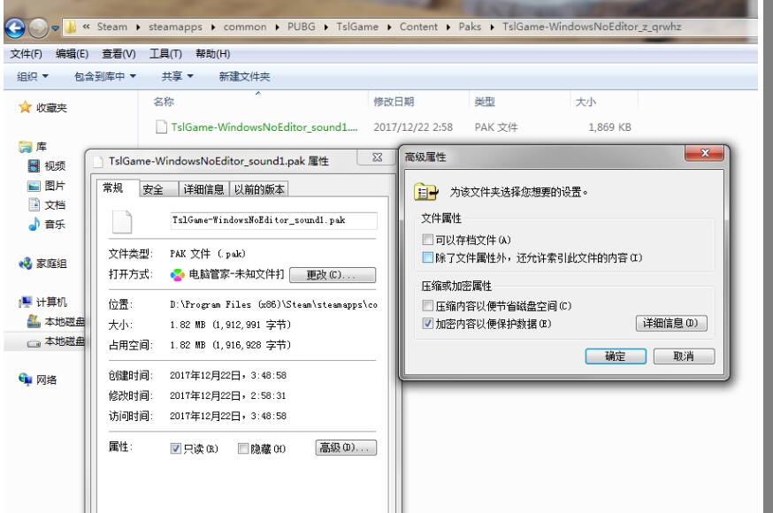773x513 pixels.
Task: Toggle 可以存档文件(A) checkbox
Action: click(427, 240)
